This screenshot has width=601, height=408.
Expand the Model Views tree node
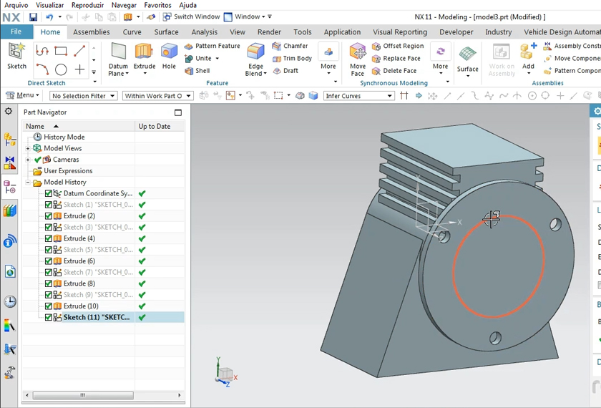(x=28, y=148)
